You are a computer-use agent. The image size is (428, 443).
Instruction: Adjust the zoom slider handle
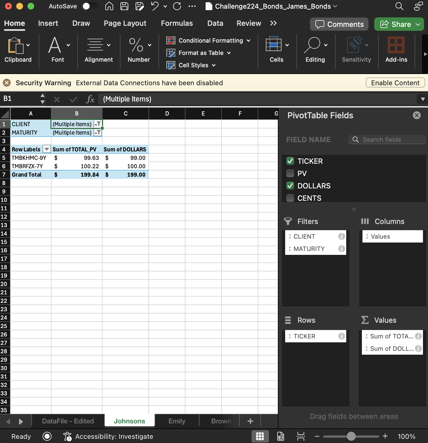pos(351,436)
